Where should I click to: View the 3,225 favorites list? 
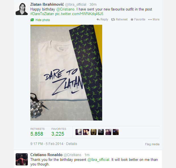click(58, 134)
